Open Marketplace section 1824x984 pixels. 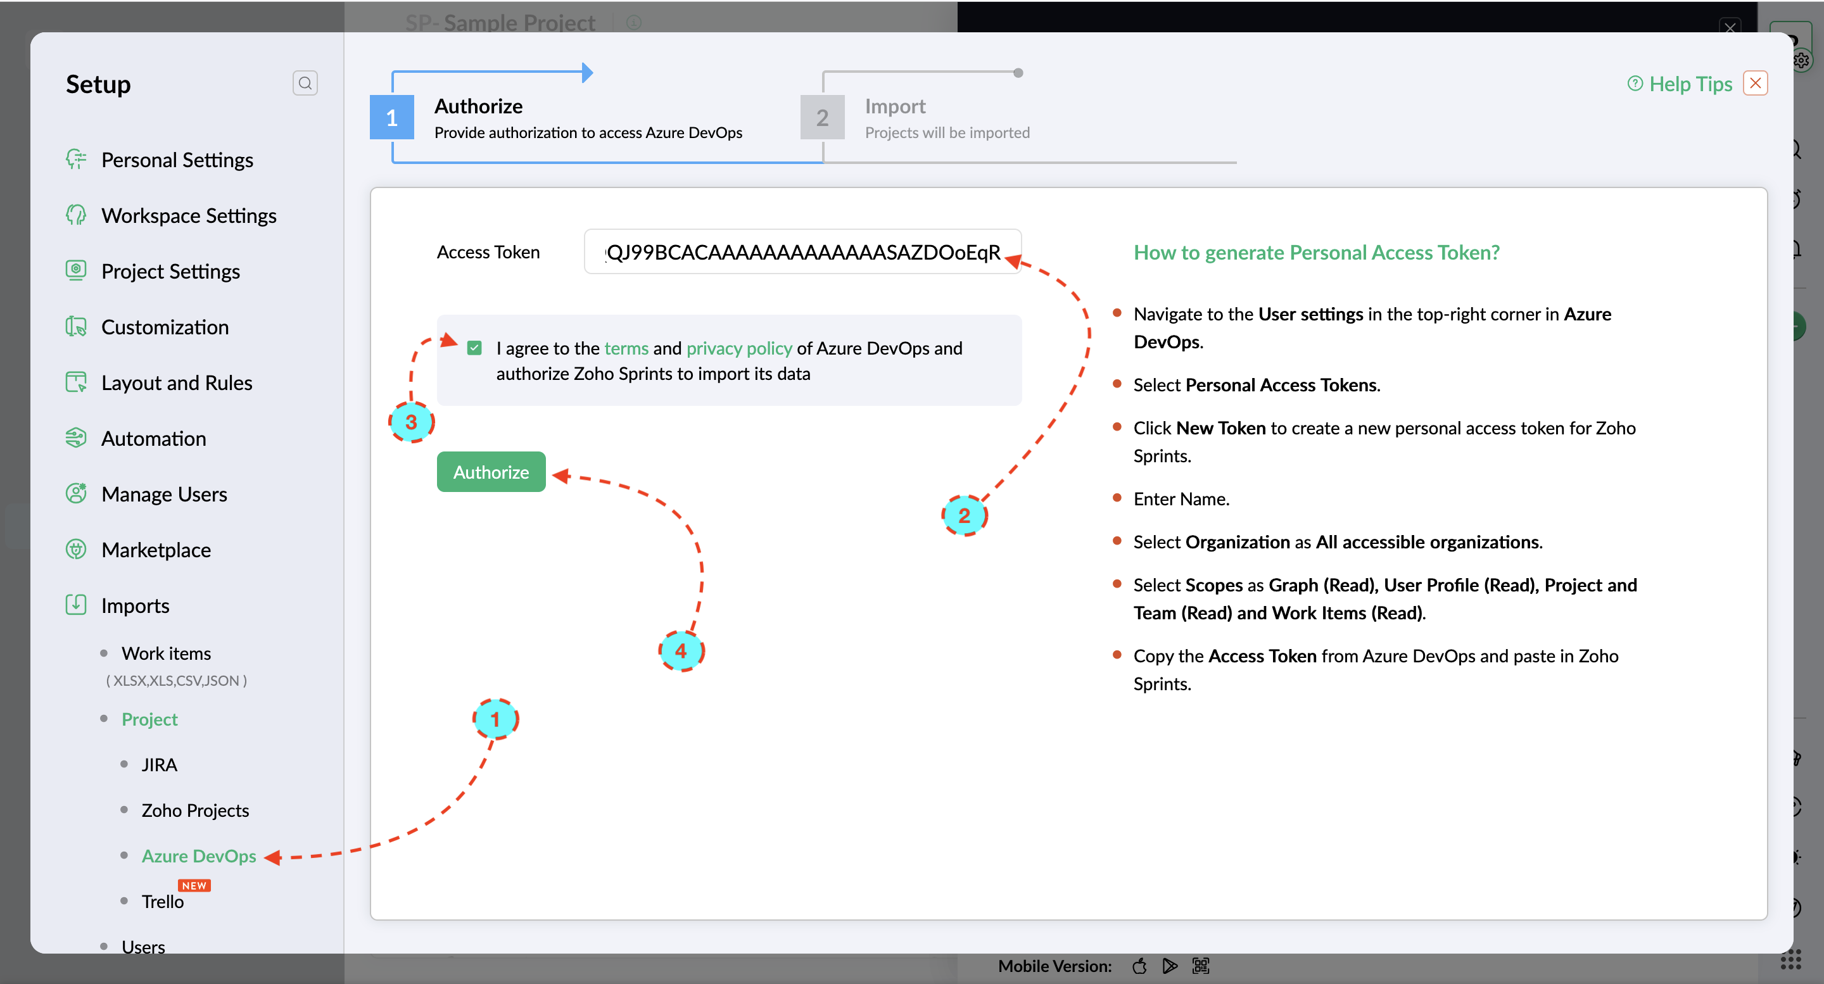click(156, 550)
